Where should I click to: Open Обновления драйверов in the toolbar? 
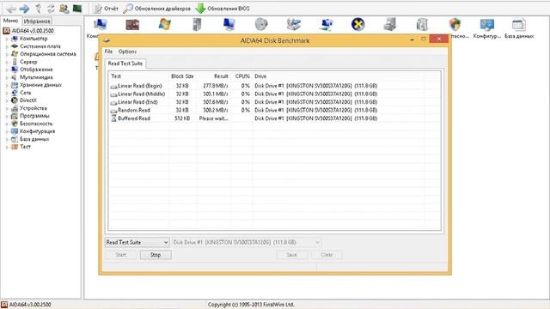click(157, 9)
